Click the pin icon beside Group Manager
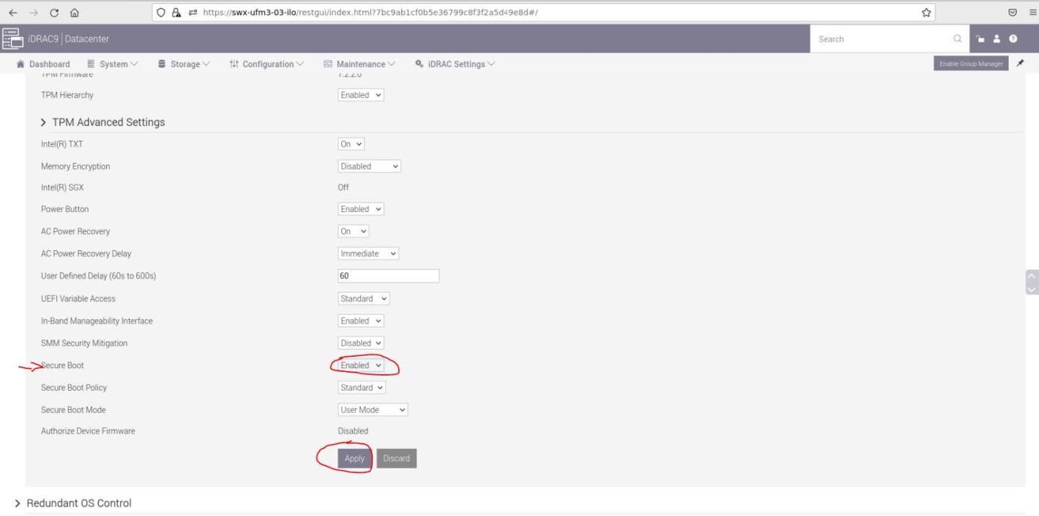 [x=1020, y=63]
